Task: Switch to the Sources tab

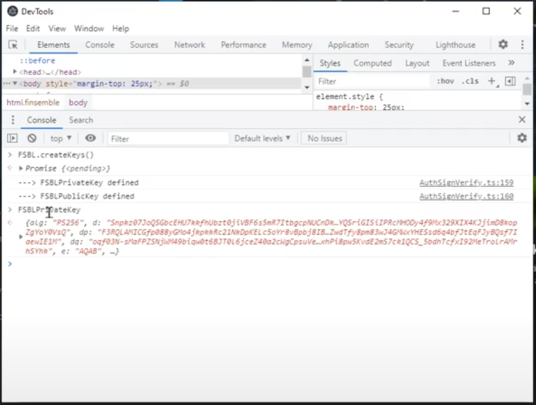Action: [144, 45]
